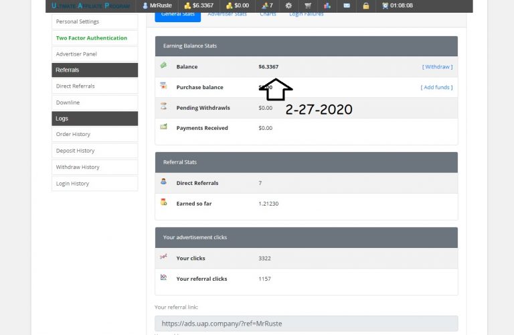This screenshot has width=514, height=335.
Task: Click the padlock icon in top bar
Action: coord(366,5)
